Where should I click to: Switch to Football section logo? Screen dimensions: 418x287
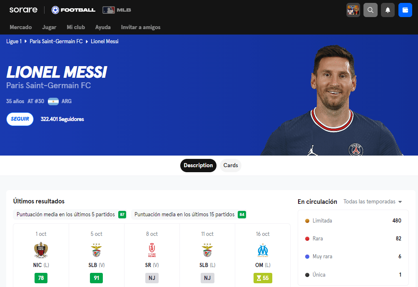73,10
